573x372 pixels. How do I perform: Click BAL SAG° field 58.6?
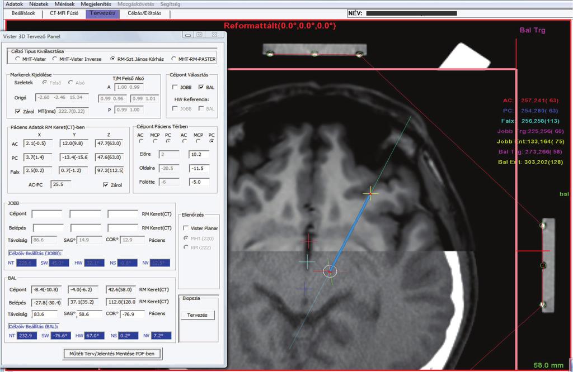90,314
